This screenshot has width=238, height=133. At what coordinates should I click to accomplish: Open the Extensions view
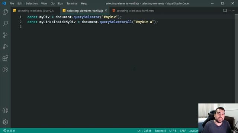pyautogui.click(x=5, y=58)
